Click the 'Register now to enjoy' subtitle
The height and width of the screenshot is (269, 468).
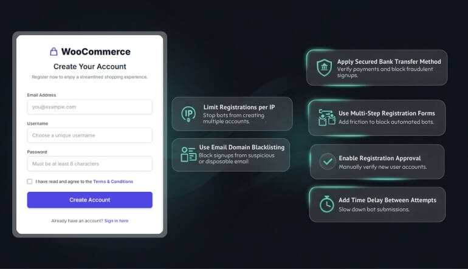pos(89,77)
